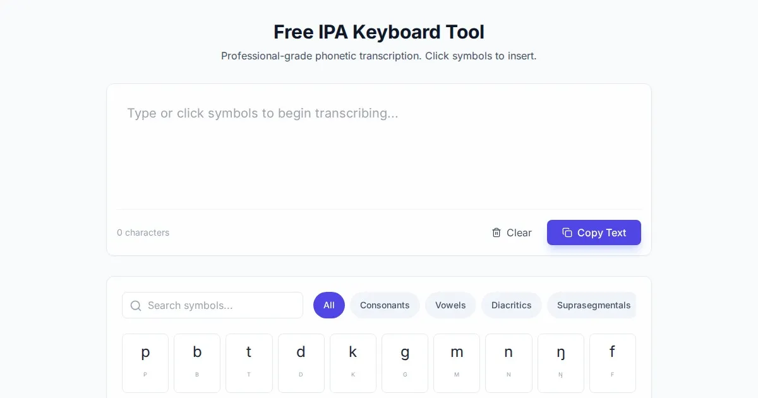Image resolution: width=758 pixels, height=398 pixels.
Task: Focus the Search symbols field
Action: coord(221,306)
